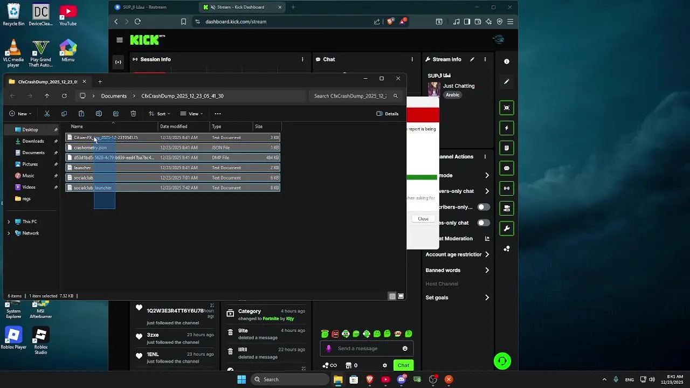Refresh the File Explorer folder view
This screenshot has height=388, width=690.
click(64, 96)
